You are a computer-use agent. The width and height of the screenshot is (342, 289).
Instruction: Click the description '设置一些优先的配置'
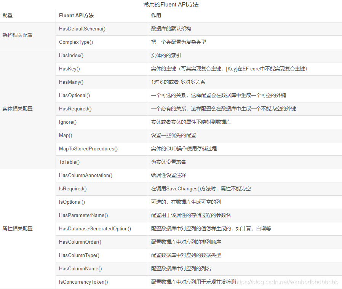coord(174,135)
